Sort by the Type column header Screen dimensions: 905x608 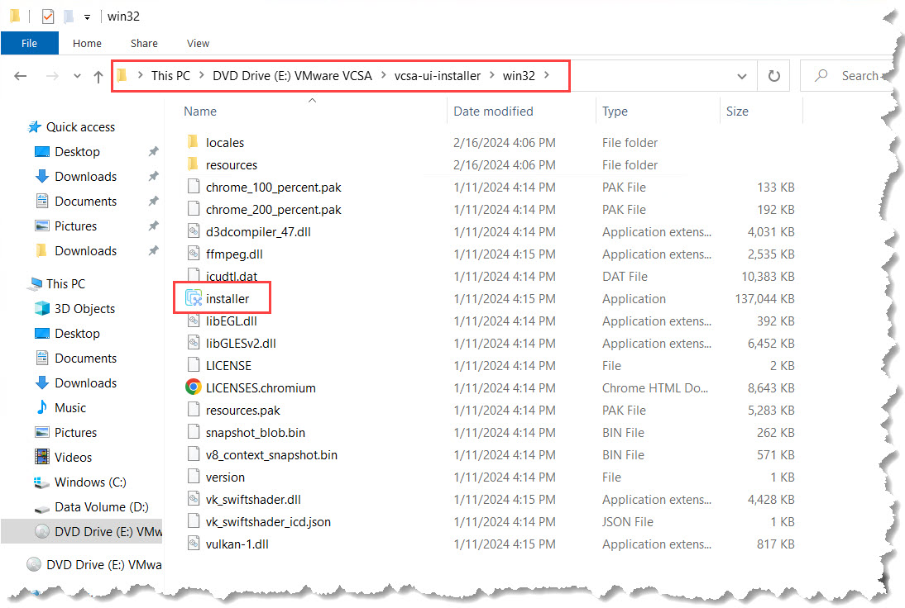(615, 112)
